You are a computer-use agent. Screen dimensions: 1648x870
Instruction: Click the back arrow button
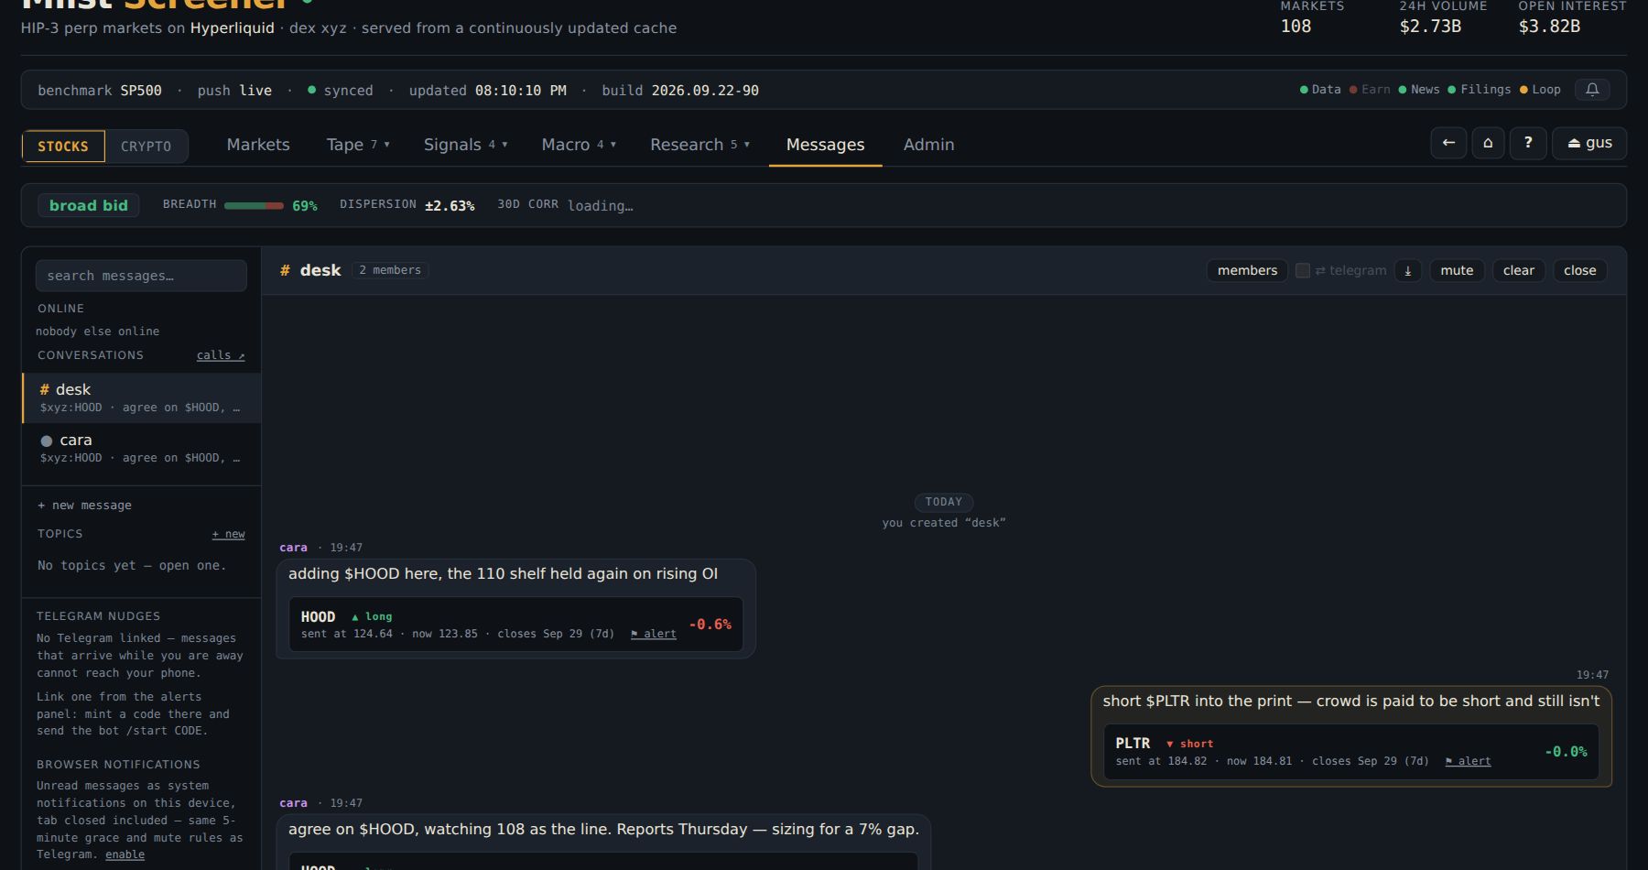coord(1448,143)
